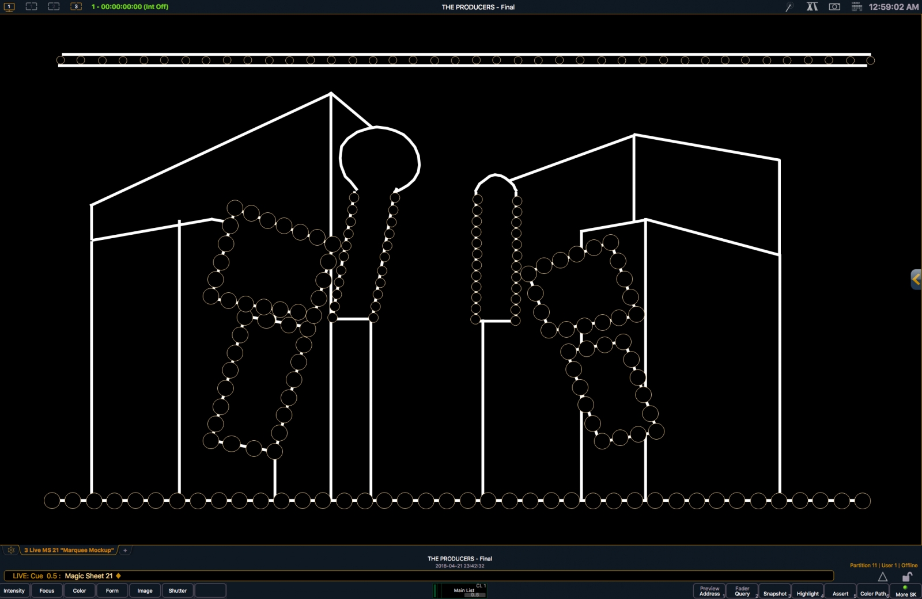Select monitor 1 workspace icon
Image resolution: width=922 pixels, height=599 pixels.
point(9,7)
